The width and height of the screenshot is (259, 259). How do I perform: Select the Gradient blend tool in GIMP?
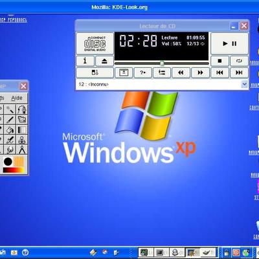click(x=22, y=129)
